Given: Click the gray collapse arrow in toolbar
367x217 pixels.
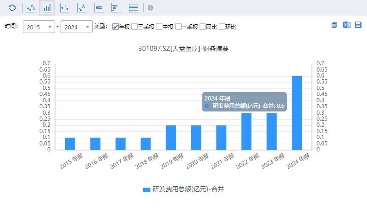Looking at the screenshot, I should 150,8.
